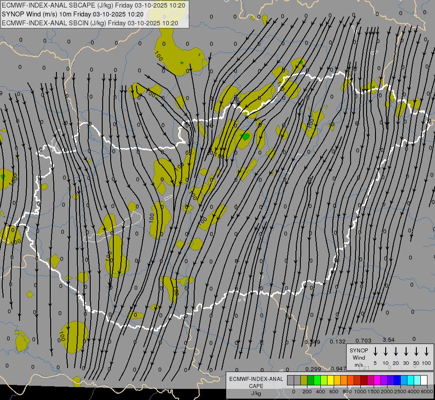The height and width of the screenshot is (400, 435).
Task: Click the 800 tick label on the CAPE scale
Action: 347,392
